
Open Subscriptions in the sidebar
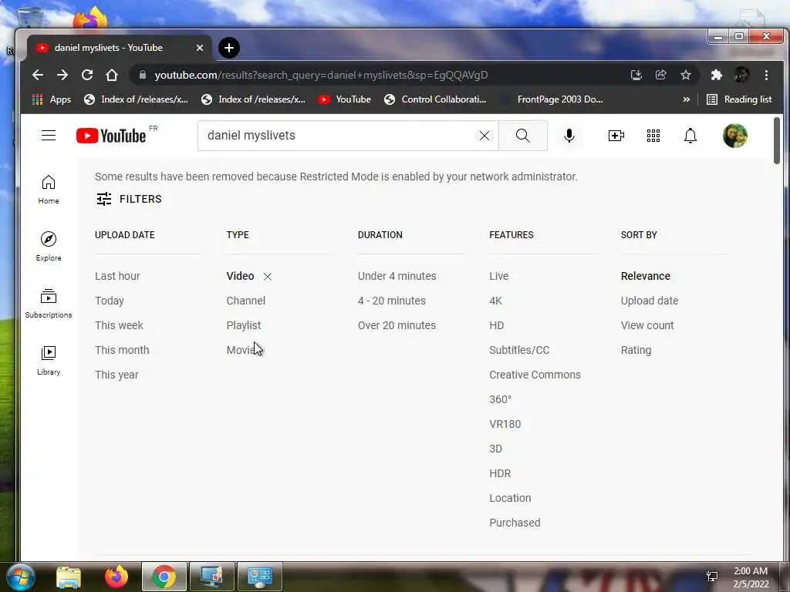(49, 304)
